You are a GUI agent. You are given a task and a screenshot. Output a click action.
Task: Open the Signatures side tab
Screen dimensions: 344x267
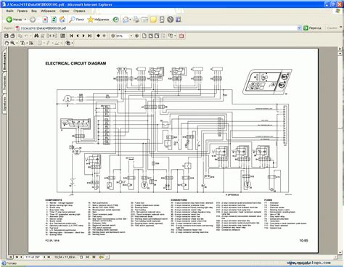pos(4,104)
